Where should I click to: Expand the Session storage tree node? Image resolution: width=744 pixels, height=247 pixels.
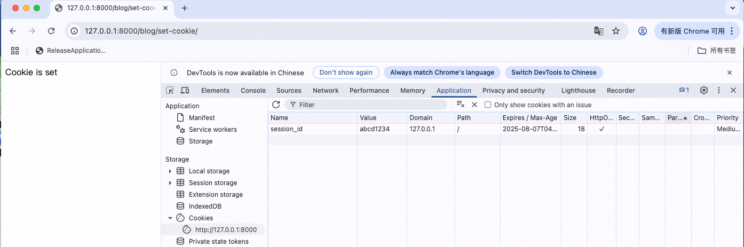coord(170,183)
